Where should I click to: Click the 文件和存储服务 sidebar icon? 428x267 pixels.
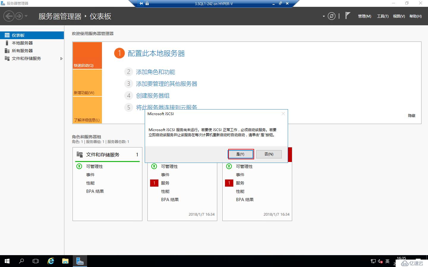pyautogui.click(x=7, y=58)
